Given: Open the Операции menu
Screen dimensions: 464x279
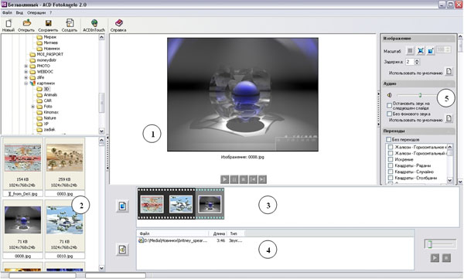Looking at the screenshot, I should 36,12.
